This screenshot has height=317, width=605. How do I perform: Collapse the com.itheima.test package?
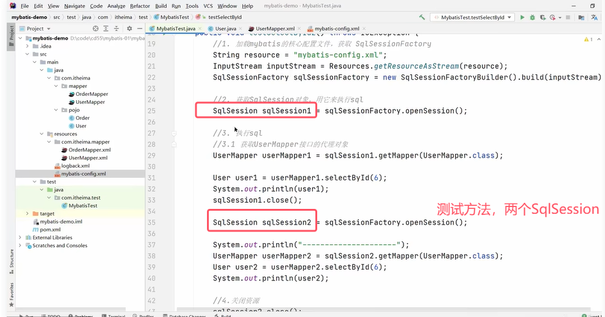click(49, 198)
